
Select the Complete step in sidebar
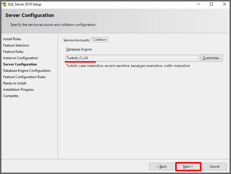pos(11,96)
